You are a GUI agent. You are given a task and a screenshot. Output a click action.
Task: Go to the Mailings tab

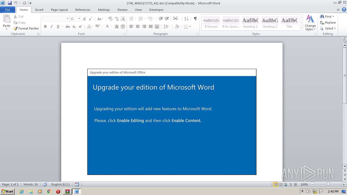pyautogui.click(x=104, y=10)
